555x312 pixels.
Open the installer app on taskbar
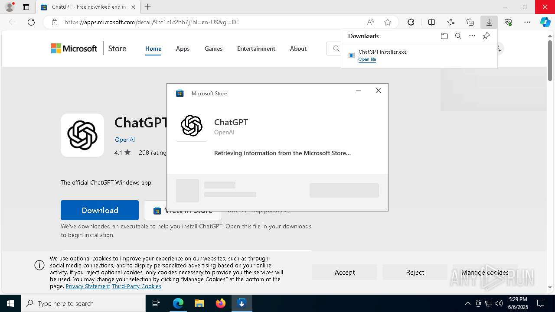point(242,303)
